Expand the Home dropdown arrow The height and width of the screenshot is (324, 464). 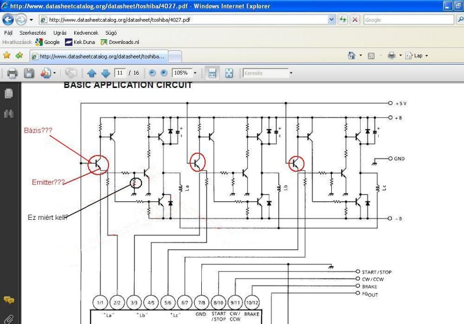pyautogui.click(x=360, y=56)
